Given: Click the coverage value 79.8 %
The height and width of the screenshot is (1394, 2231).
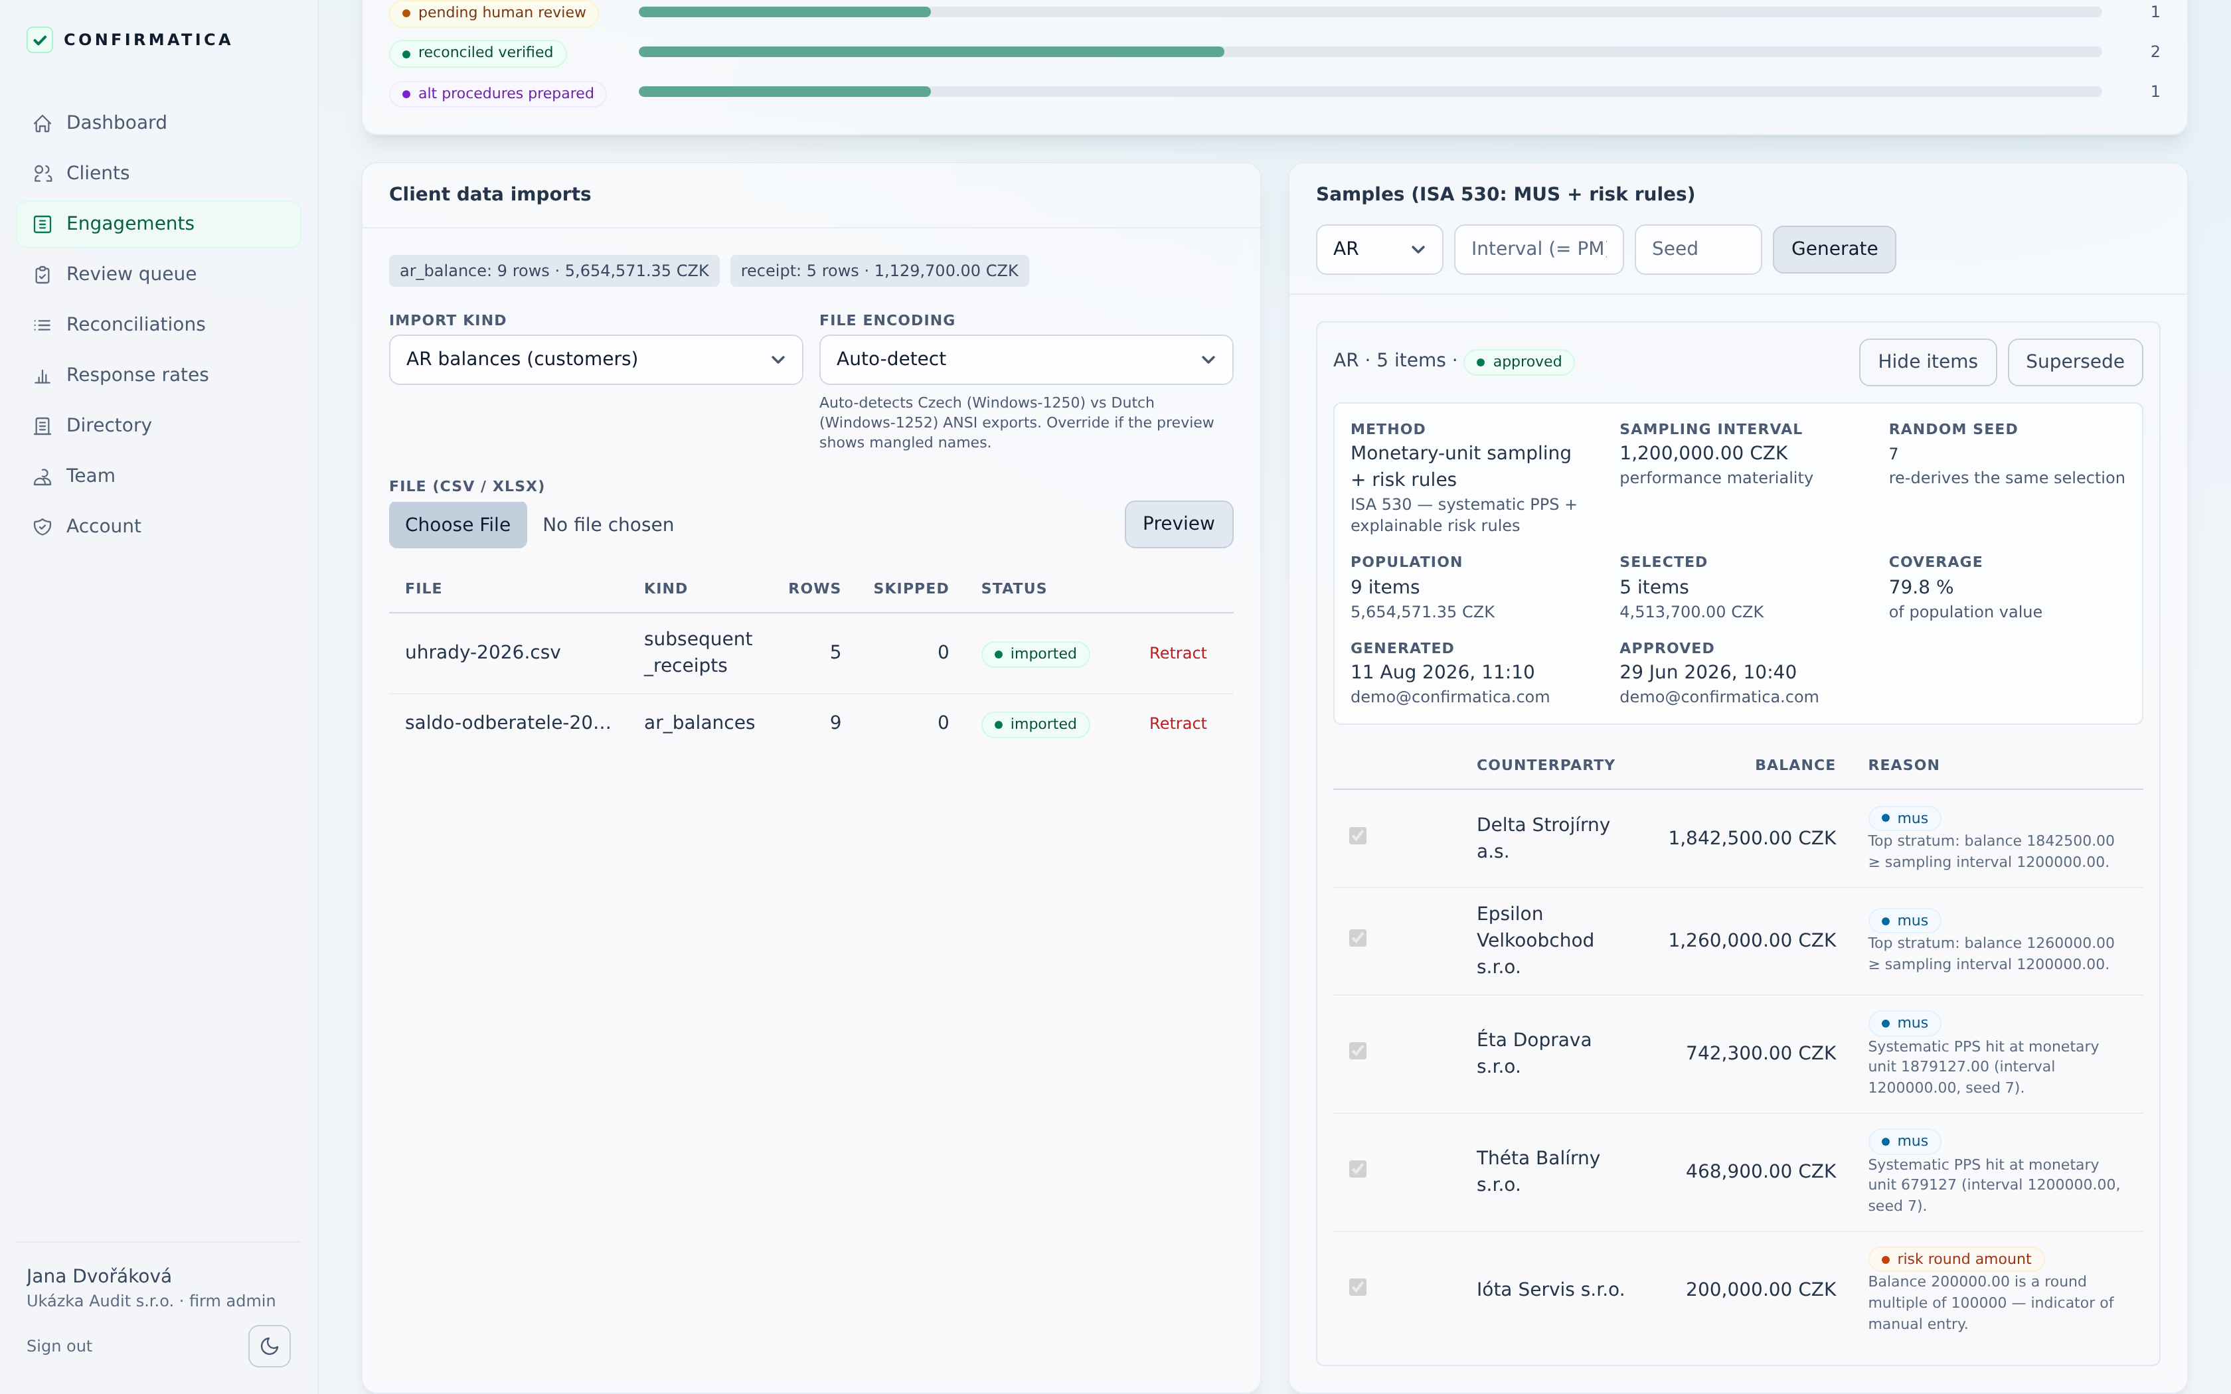Looking at the screenshot, I should click(x=1920, y=587).
